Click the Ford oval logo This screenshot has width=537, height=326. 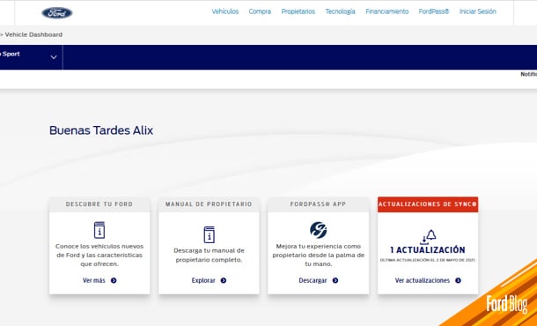57,13
